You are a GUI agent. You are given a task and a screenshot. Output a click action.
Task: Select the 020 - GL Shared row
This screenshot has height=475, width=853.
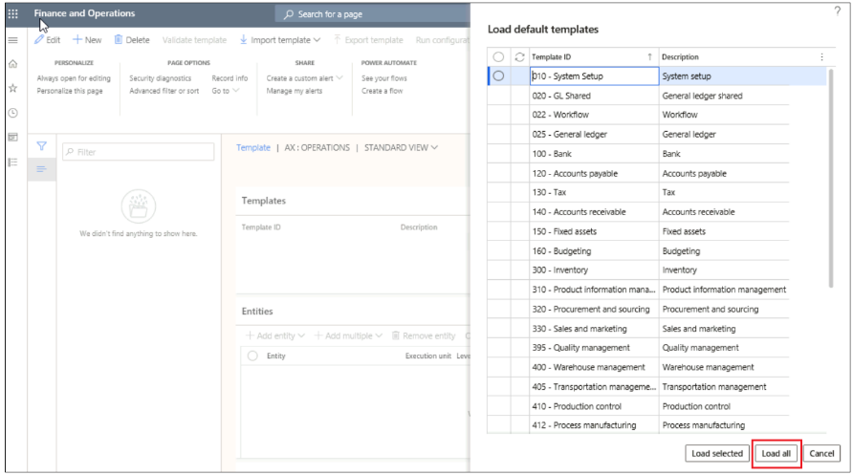[638, 96]
